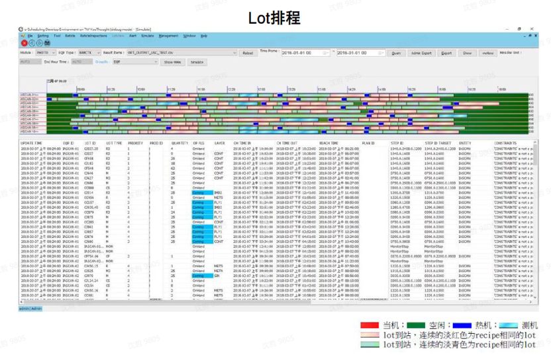This screenshot has width=551, height=359.
Task: Click the Export button
Action: (446, 53)
